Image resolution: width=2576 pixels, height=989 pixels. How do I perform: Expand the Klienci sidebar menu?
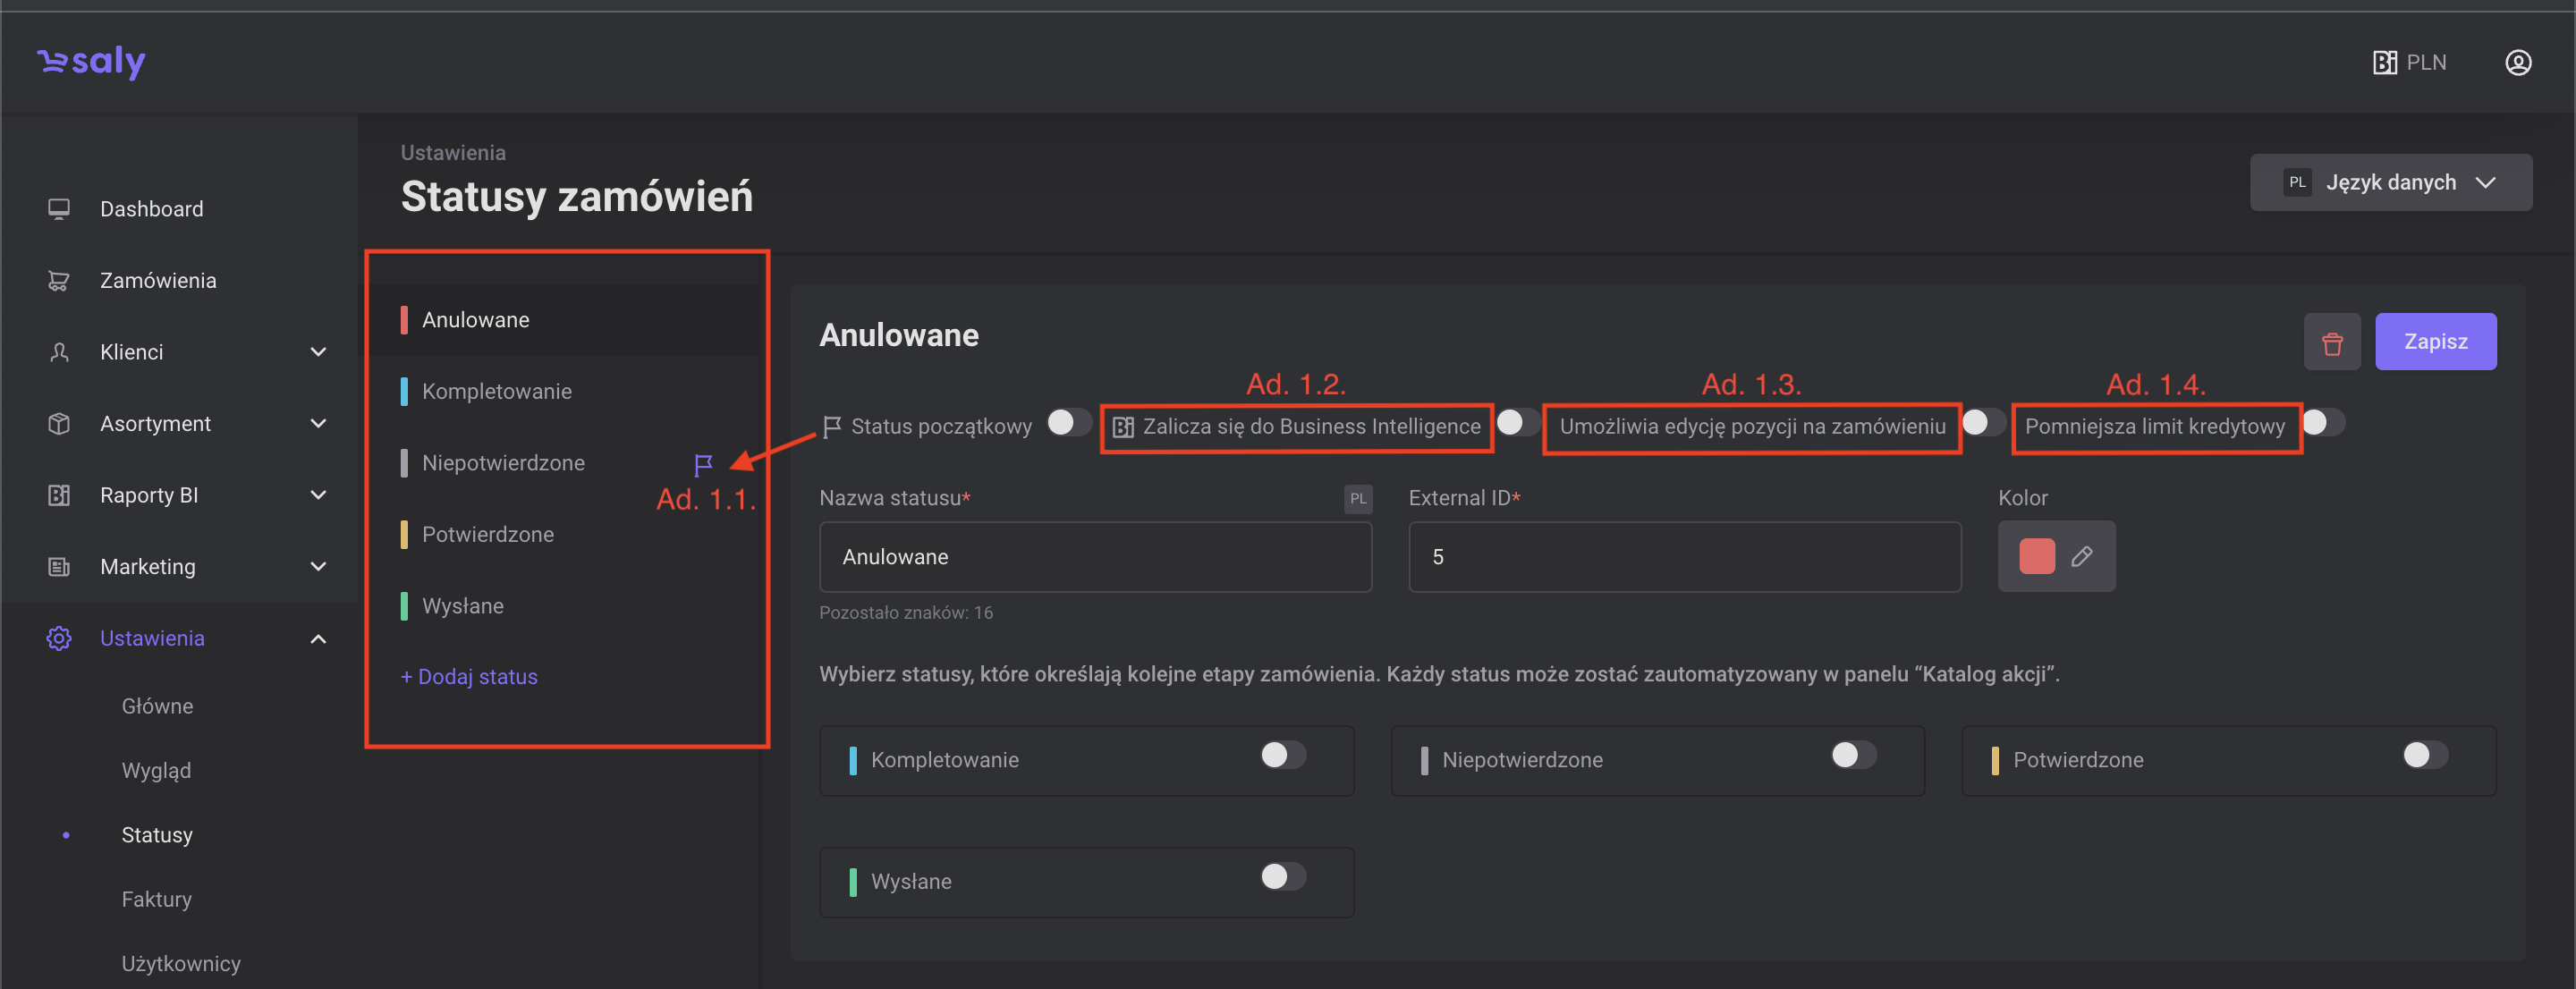point(318,352)
